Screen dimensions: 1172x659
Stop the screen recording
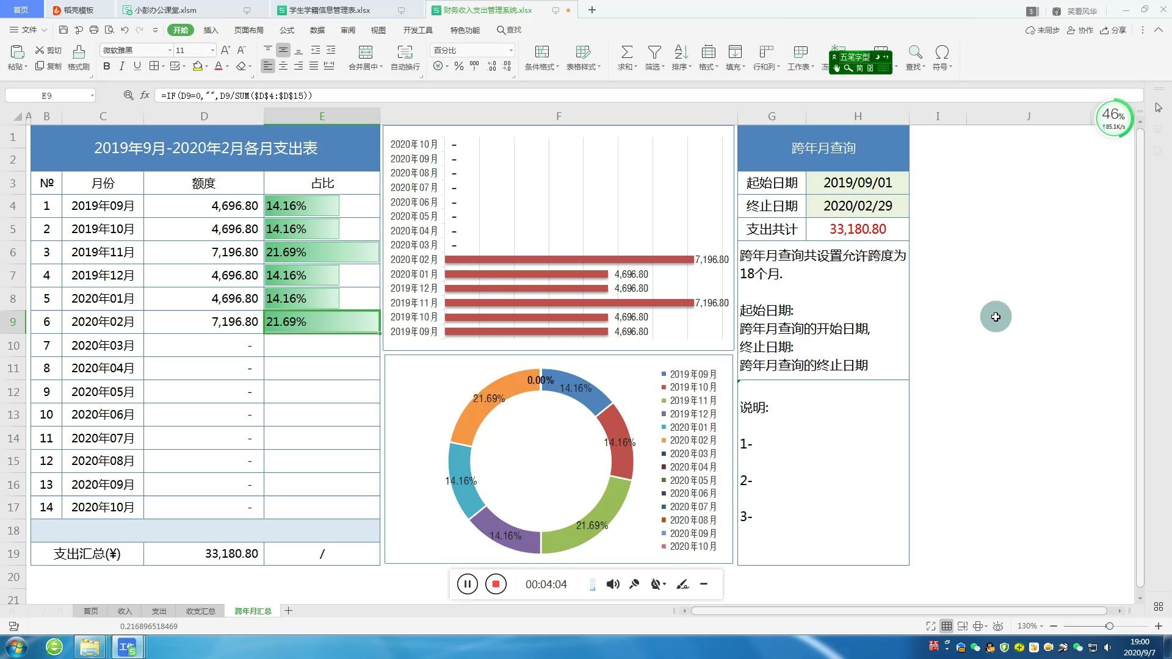(x=496, y=585)
